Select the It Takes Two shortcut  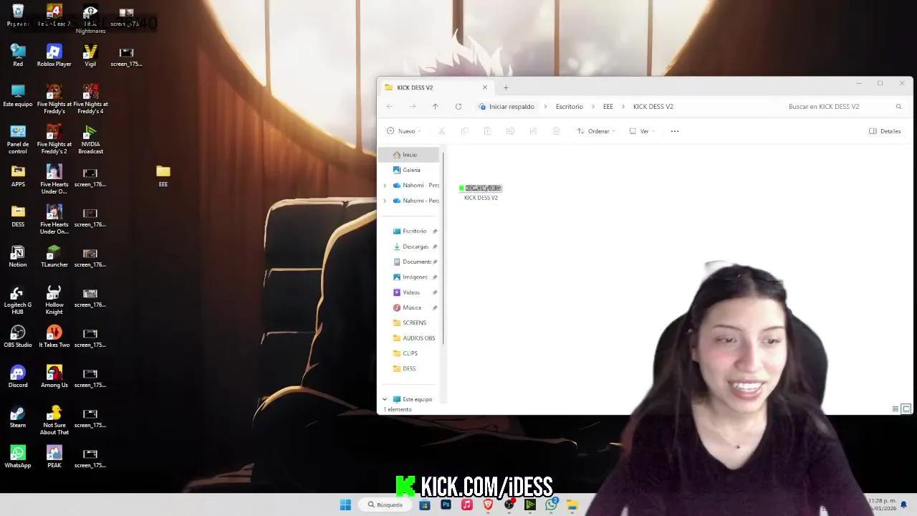click(x=54, y=337)
